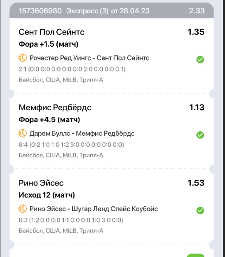Click green checkmark for Рино Эйсес bet
Image resolution: width=225 pixels, height=257 pixels.
pos(200,210)
